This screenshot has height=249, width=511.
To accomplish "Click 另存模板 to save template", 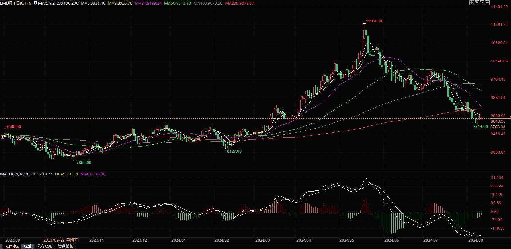I will [x=45, y=246].
